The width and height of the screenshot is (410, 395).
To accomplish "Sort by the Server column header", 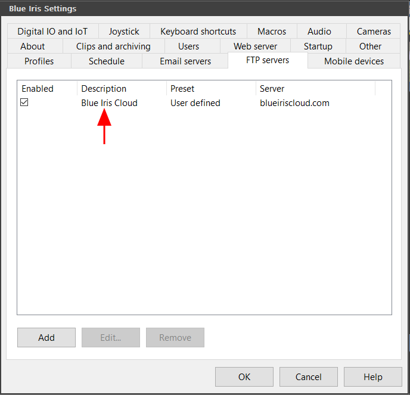I will pyautogui.click(x=315, y=88).
